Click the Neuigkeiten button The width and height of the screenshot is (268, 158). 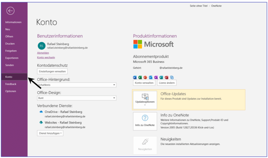pyautogui.click(x=145, y=145)
